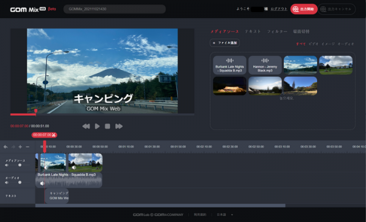The height and width of the screenshot is (222, 366).
Task: Select the green field thumbnail in media list
Action: (x=335, y=65)
